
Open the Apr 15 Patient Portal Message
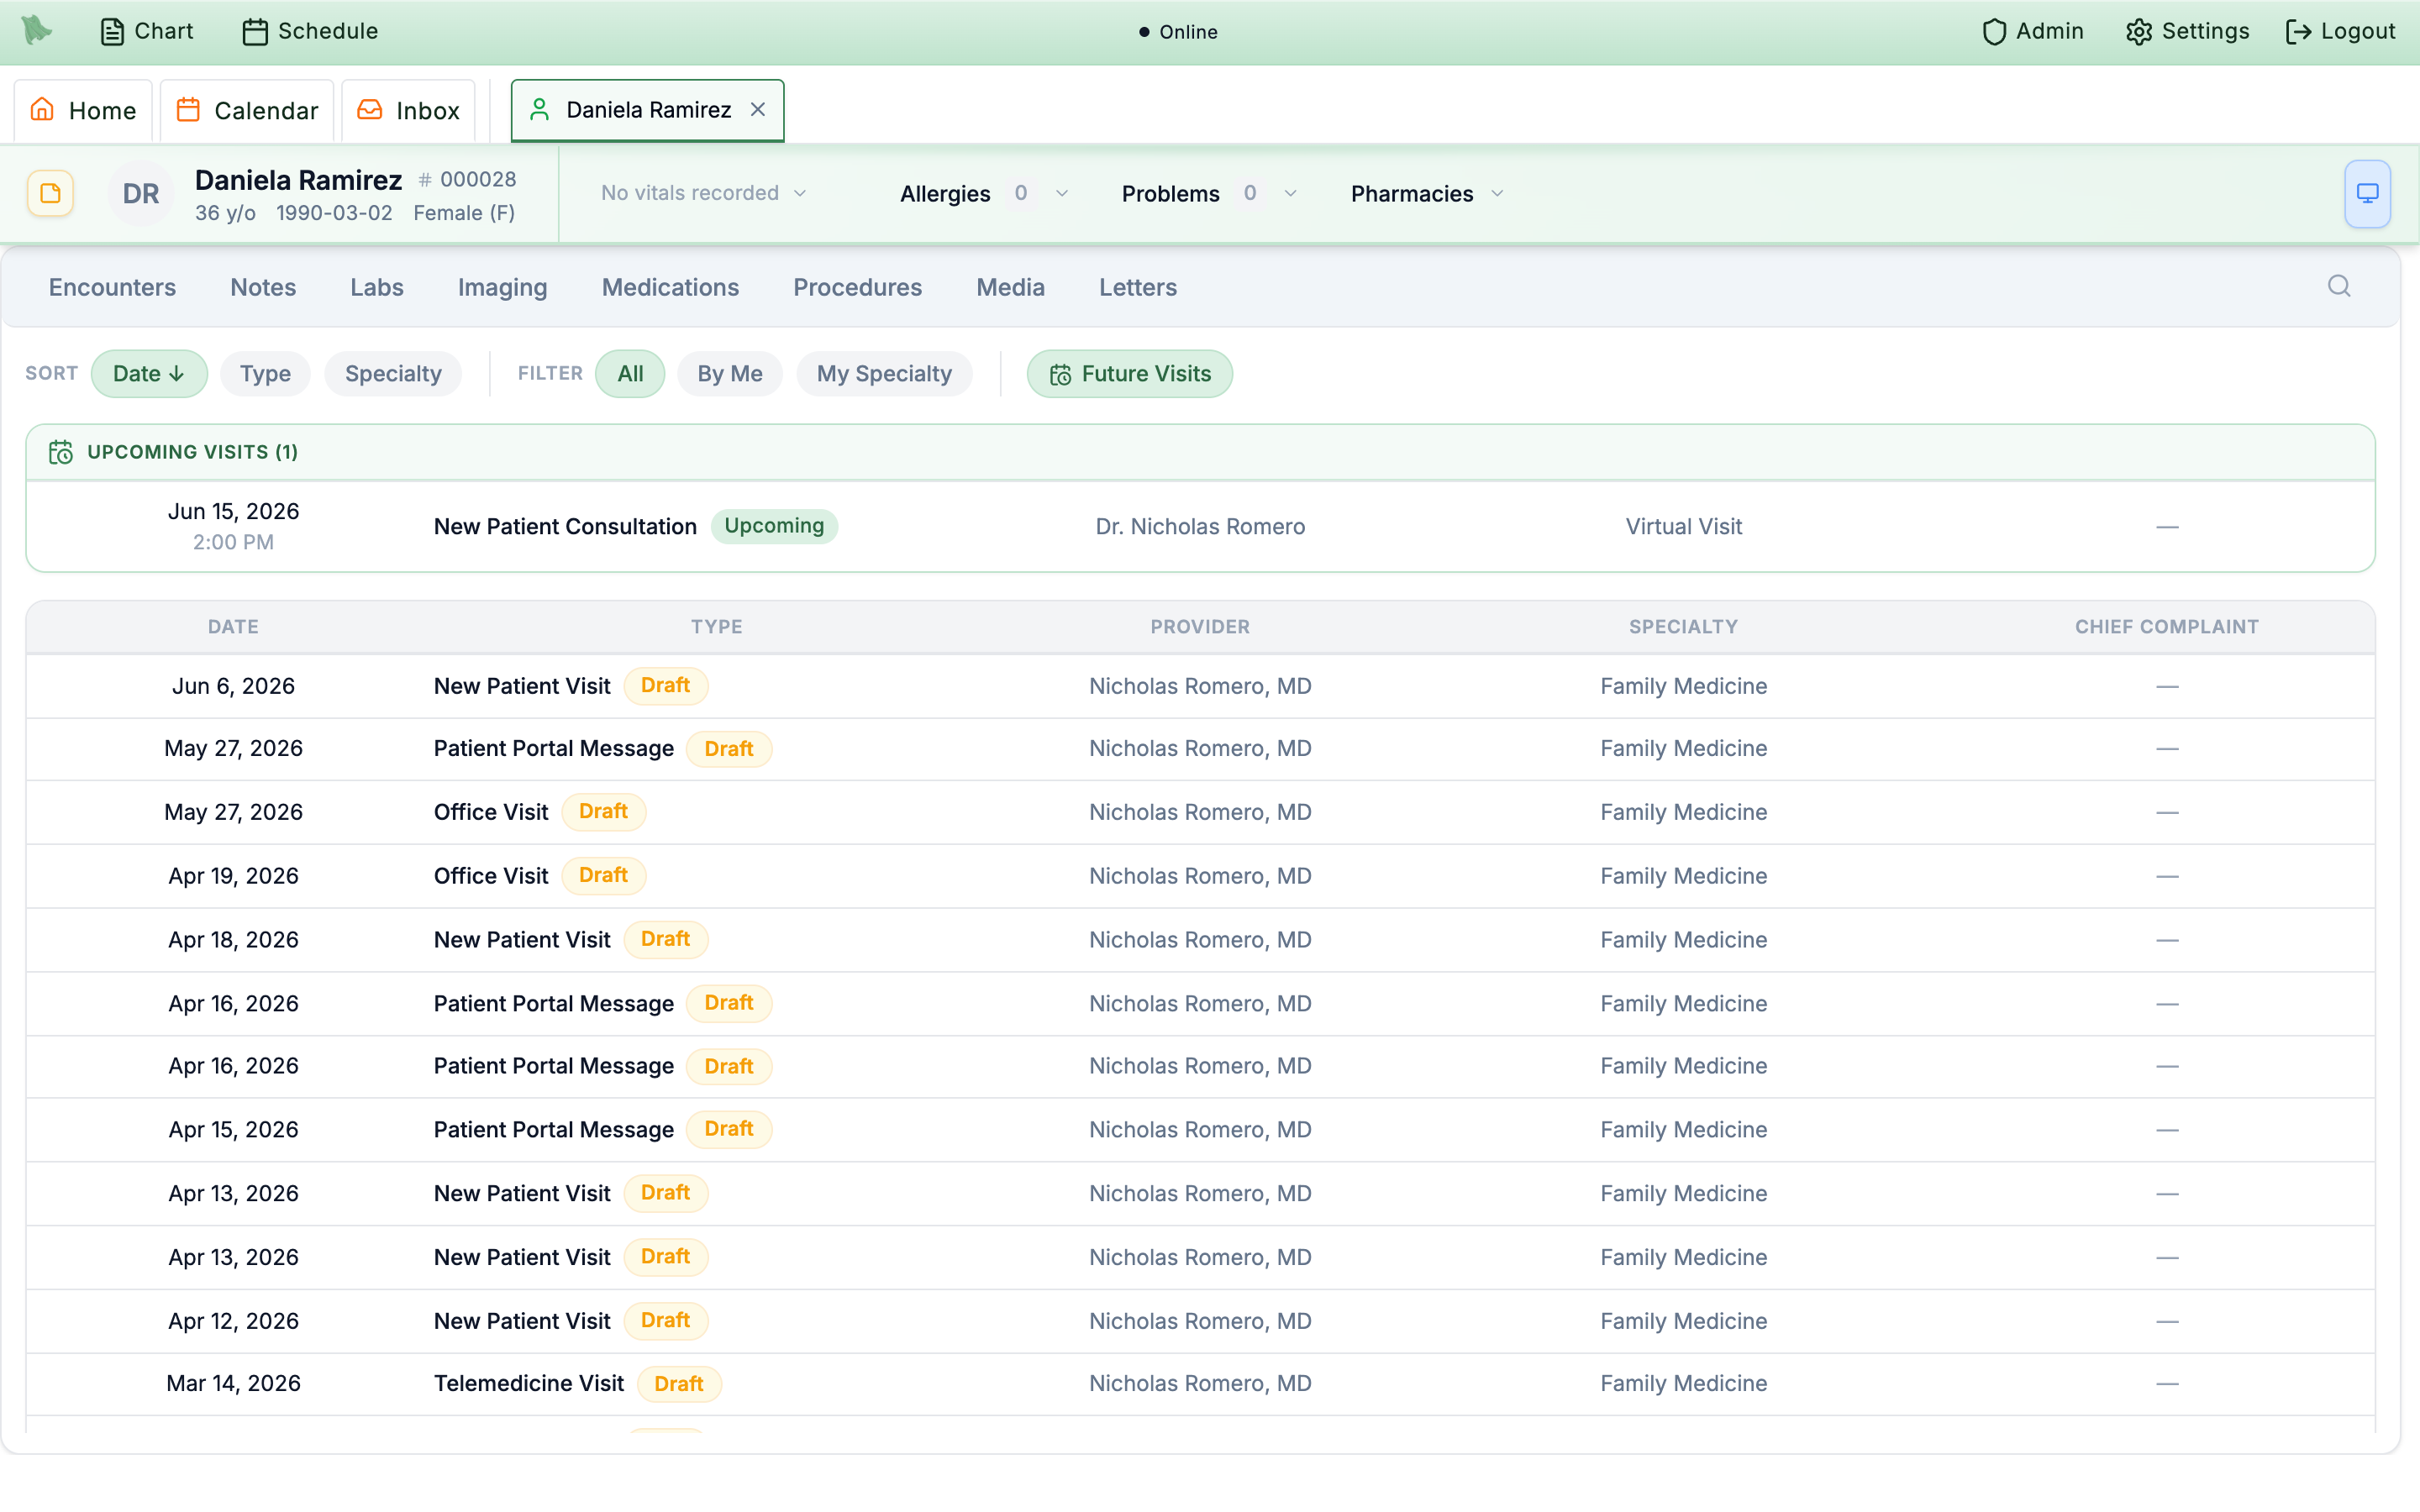pos(1200,1130)
